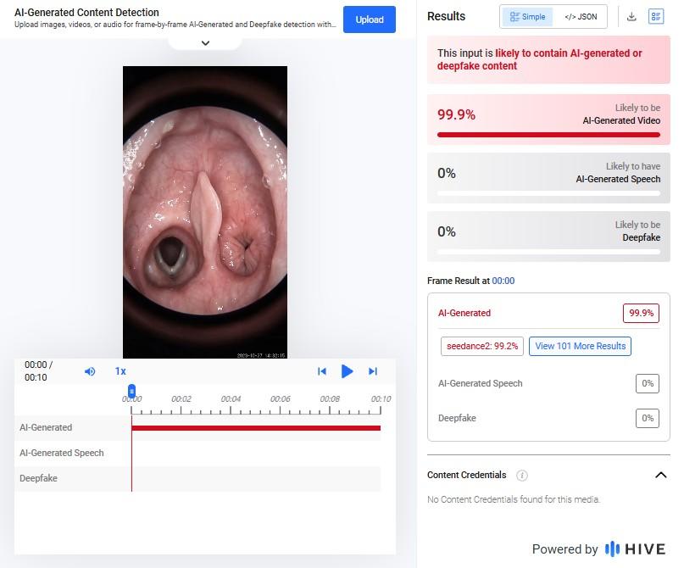This screenshot has width=684, height=568.
Task: Click 'No Content Credentials found' message
Action: (x=514, y=499)
